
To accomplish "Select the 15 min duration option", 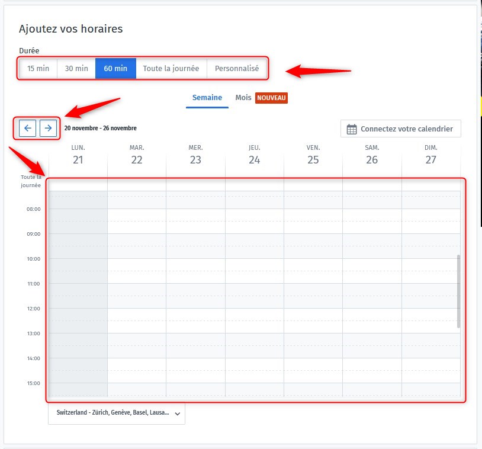I will coord(38,68).
